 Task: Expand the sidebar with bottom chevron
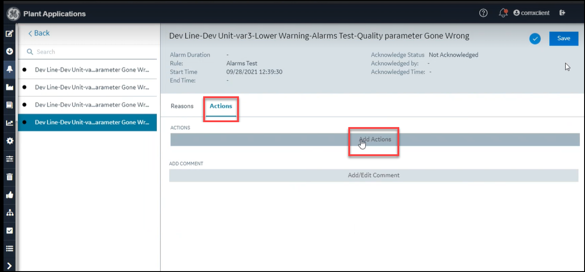point(9,266)
